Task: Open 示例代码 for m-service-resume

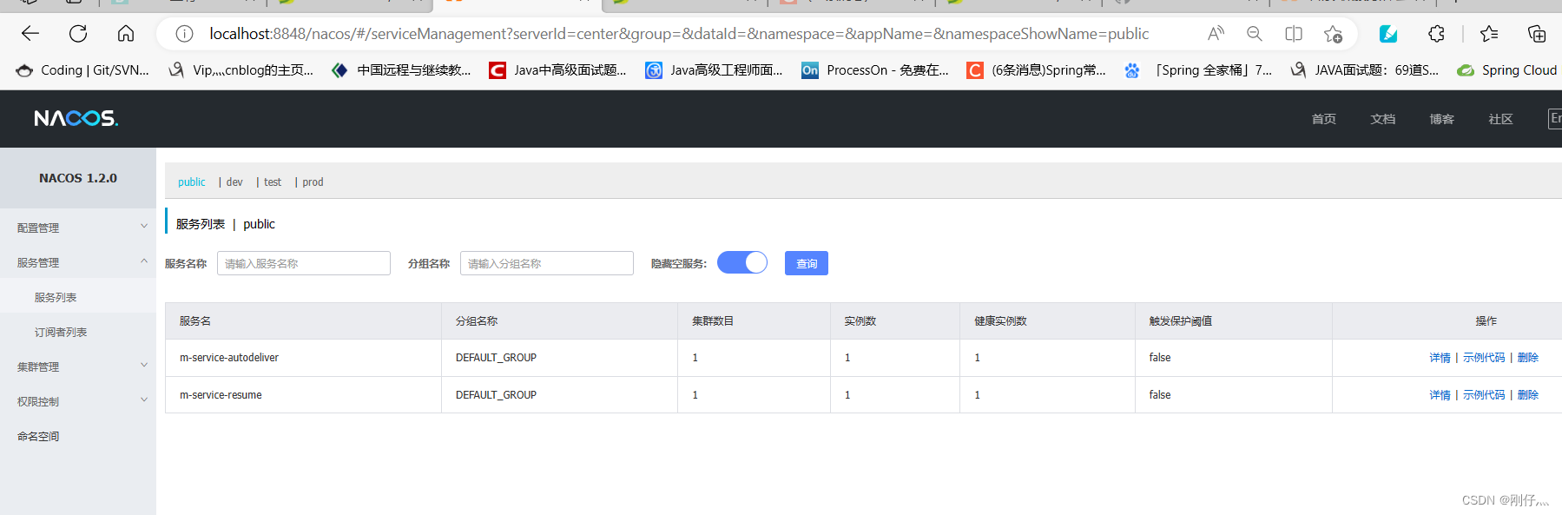Action: 1484,395
